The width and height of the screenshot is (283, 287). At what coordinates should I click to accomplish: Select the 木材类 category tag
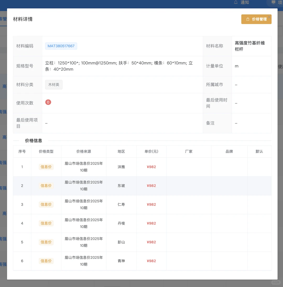click(54, 85)
